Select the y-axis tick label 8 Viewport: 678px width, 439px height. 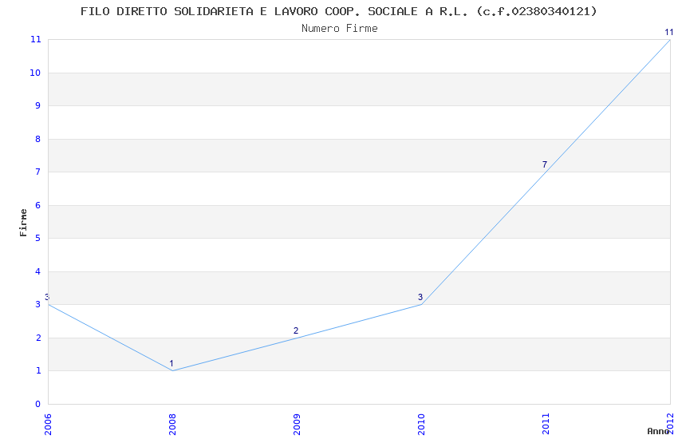click(x=38, y=139)
